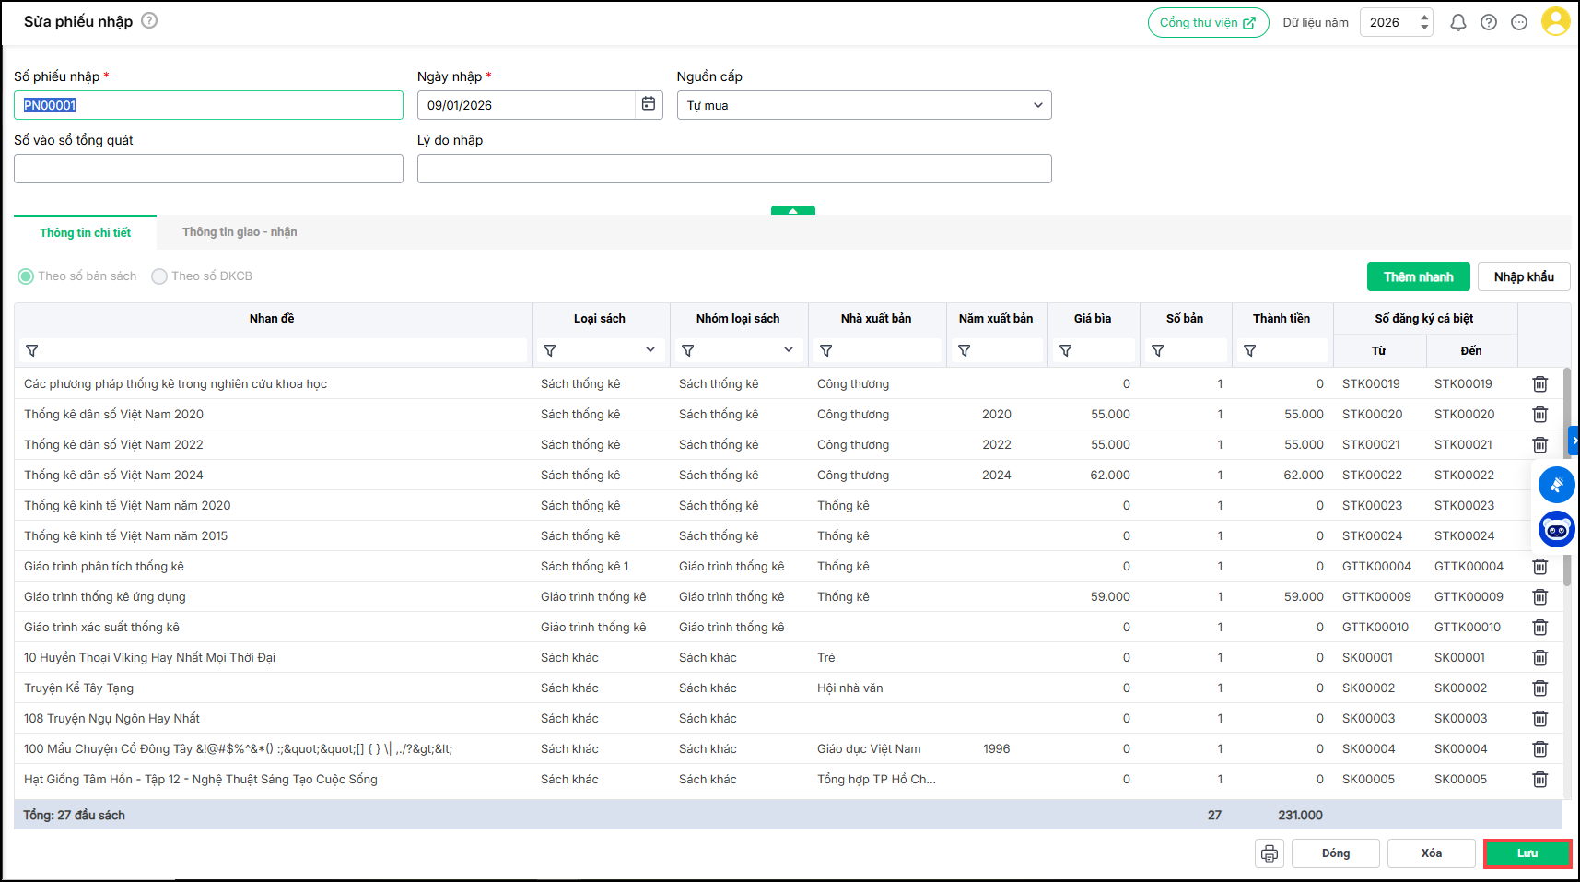Collapse the header form with green arrow

pyautogui.click(x=792, y=211)
